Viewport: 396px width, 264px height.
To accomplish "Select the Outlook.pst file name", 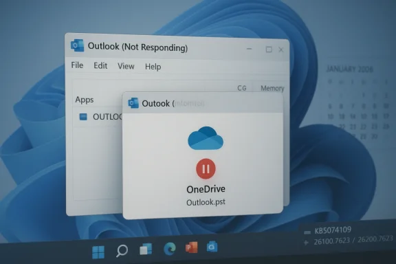I will coord(206,202).
